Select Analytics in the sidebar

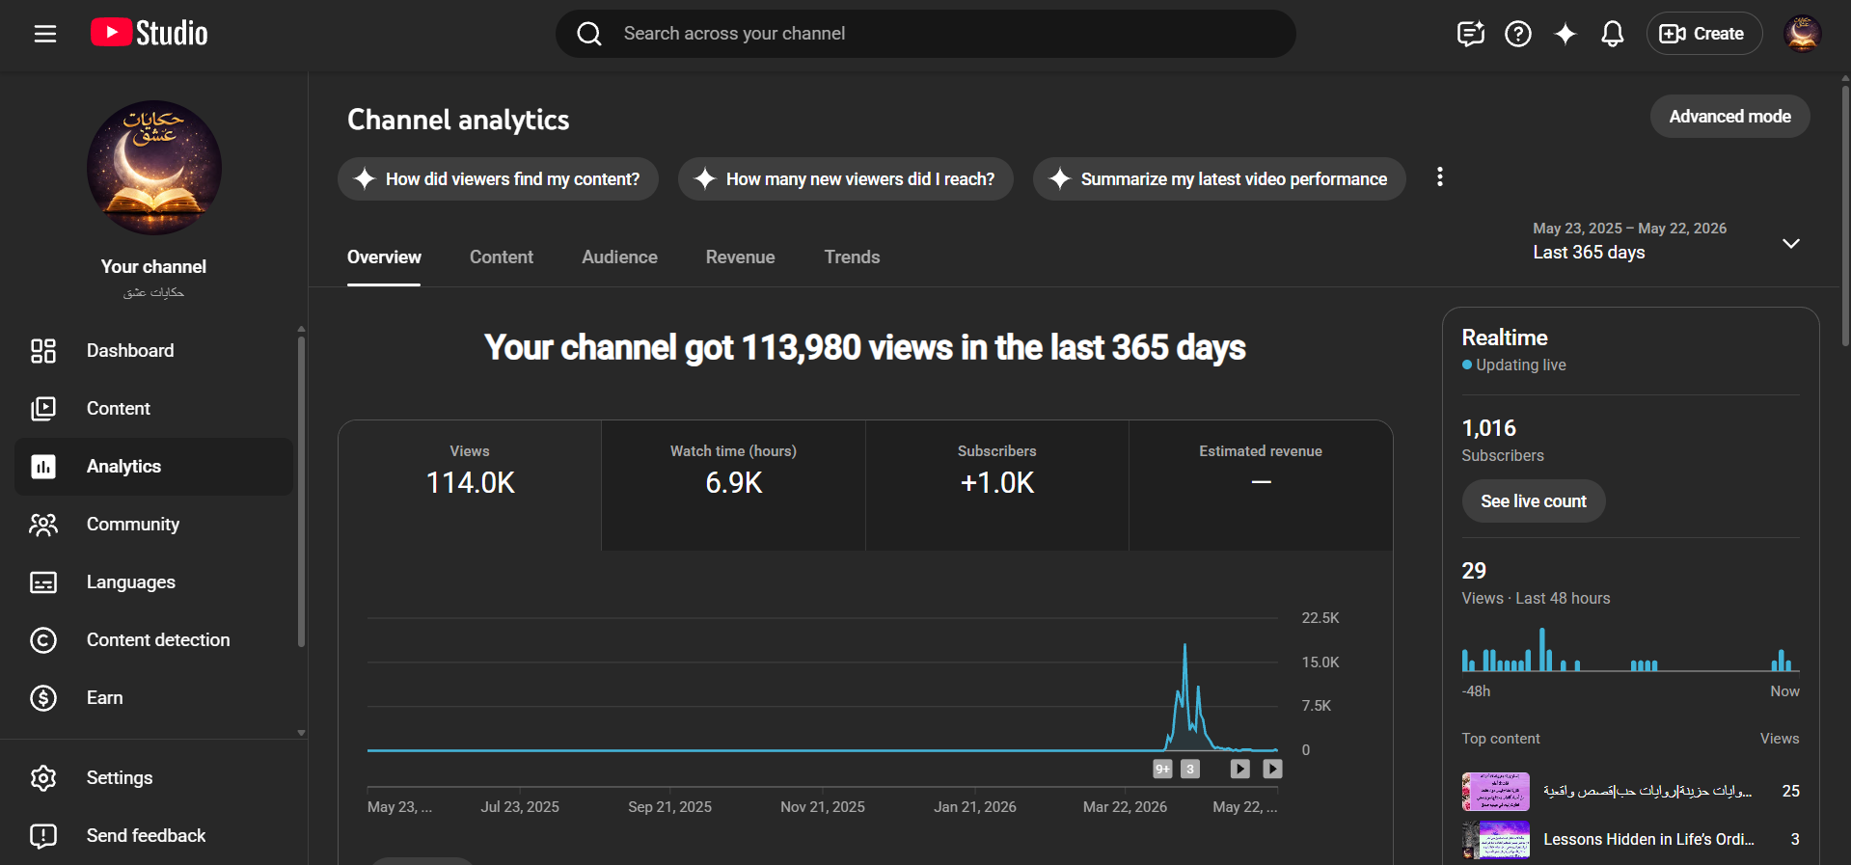[154, 467]
